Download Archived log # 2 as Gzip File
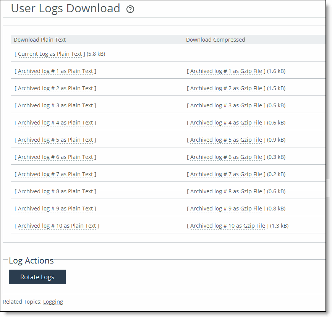Viewport: 332px width, 317px height. tap(226, 88)
